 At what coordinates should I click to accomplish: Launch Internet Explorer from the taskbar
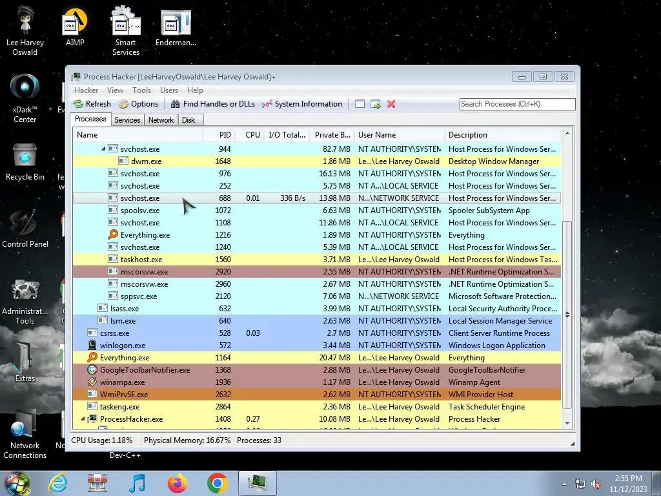[x=57, y=483]
